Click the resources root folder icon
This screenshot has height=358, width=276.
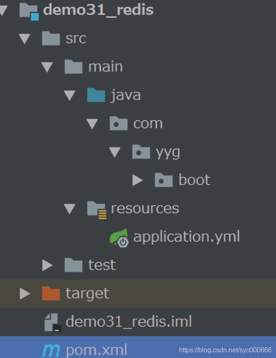[x=96, y=208]
